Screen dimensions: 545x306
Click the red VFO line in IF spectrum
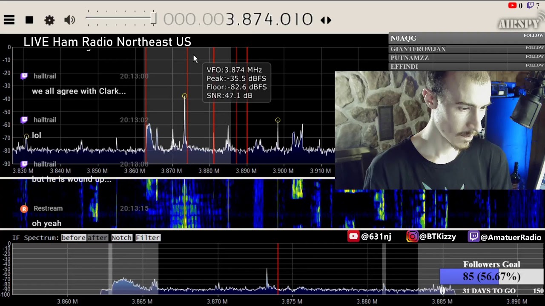tap(278, 269)
